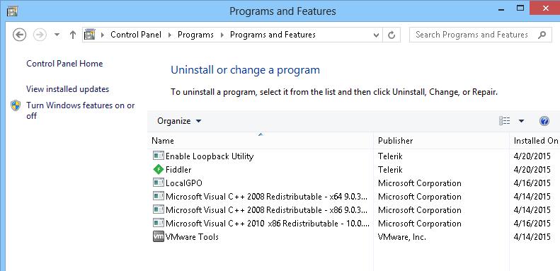Click Microsoft Corporation publisher in LocalGPO row
Screen dimensions: 560x271
(x=420, y=183)
